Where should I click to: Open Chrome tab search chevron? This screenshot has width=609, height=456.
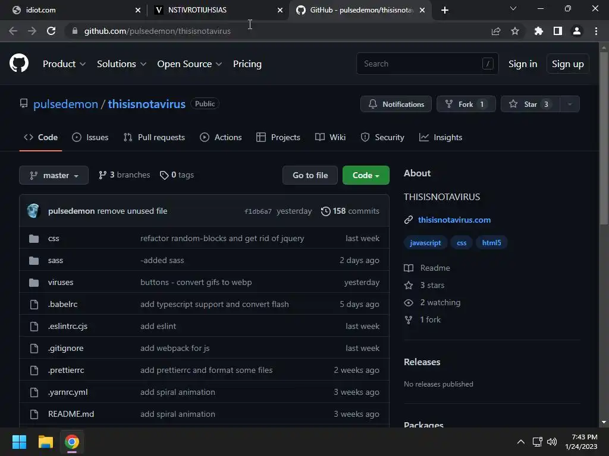tap(513, 8)
